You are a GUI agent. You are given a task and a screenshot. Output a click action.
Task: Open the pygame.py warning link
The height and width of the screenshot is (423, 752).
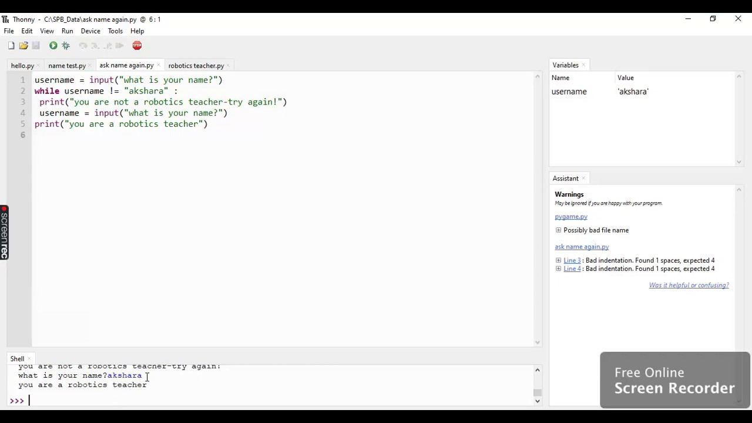click(570, 216)
